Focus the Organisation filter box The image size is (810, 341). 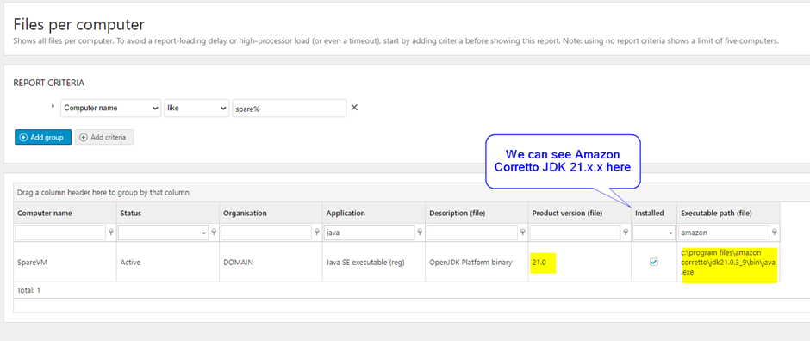point(266,233)
